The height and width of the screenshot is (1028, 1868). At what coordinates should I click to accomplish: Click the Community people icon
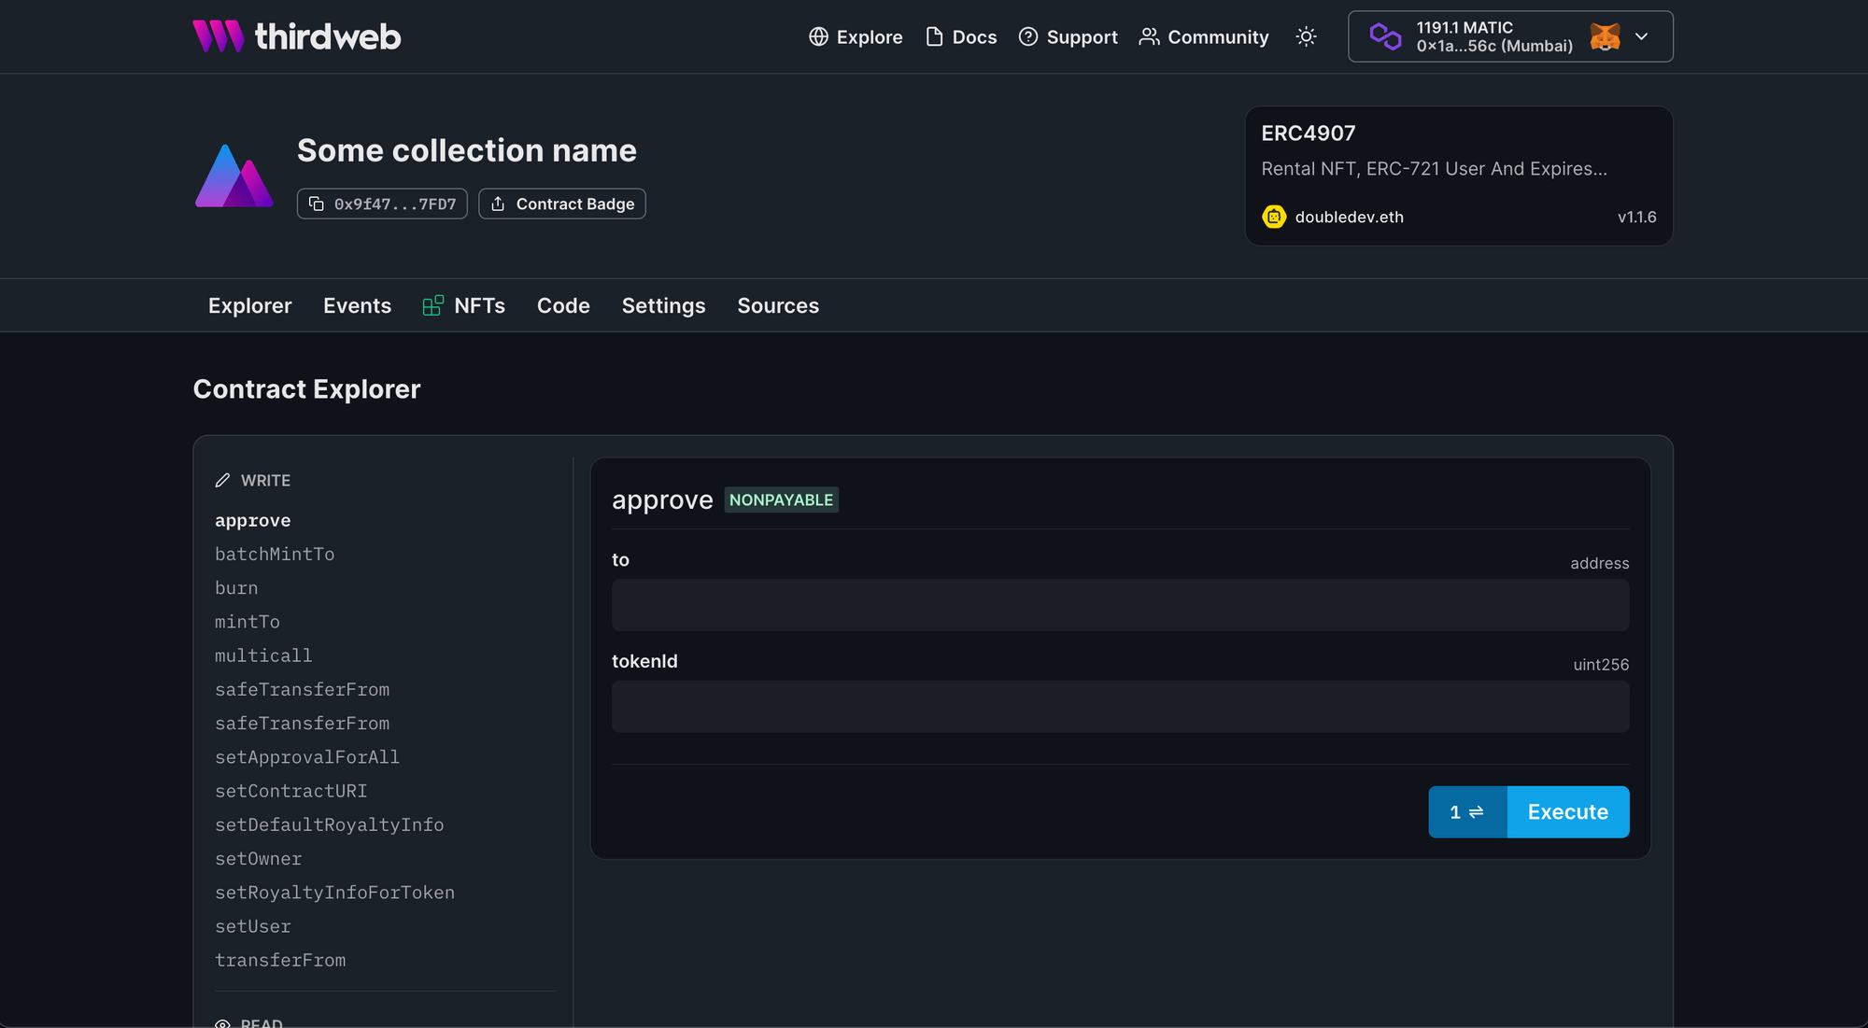[1149, 36]
